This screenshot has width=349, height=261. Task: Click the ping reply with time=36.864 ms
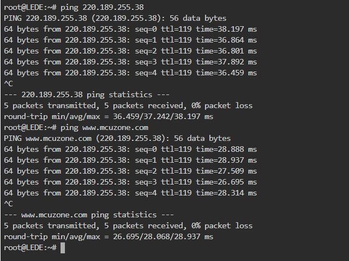click(x=130, y=40)
